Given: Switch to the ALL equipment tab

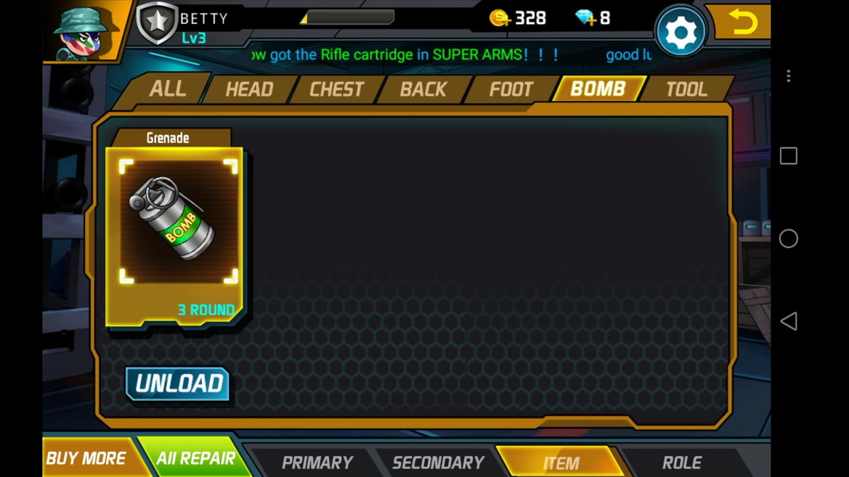Looking at the screenshot, I should click(x=167, y=89).
